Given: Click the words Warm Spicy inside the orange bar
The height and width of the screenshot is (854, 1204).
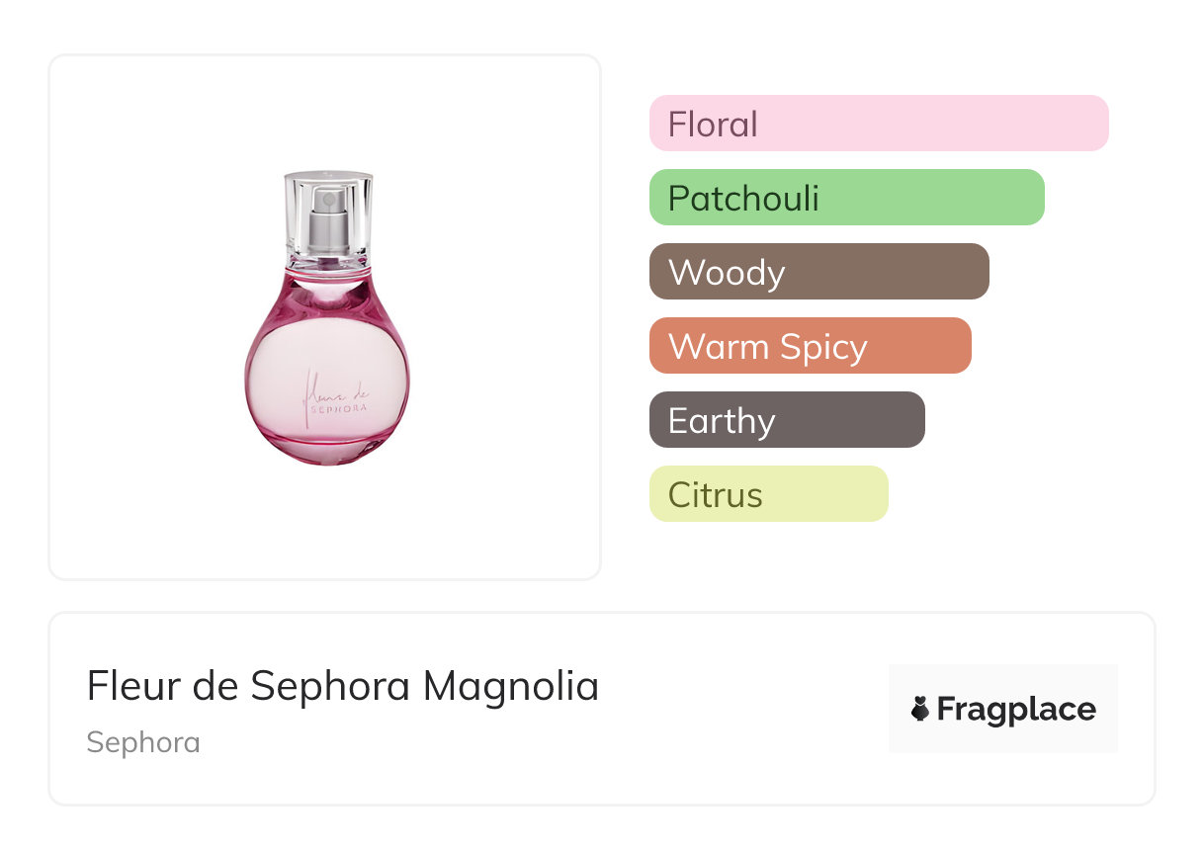Looking at the screenshot, I should click(x=768, y=348).
